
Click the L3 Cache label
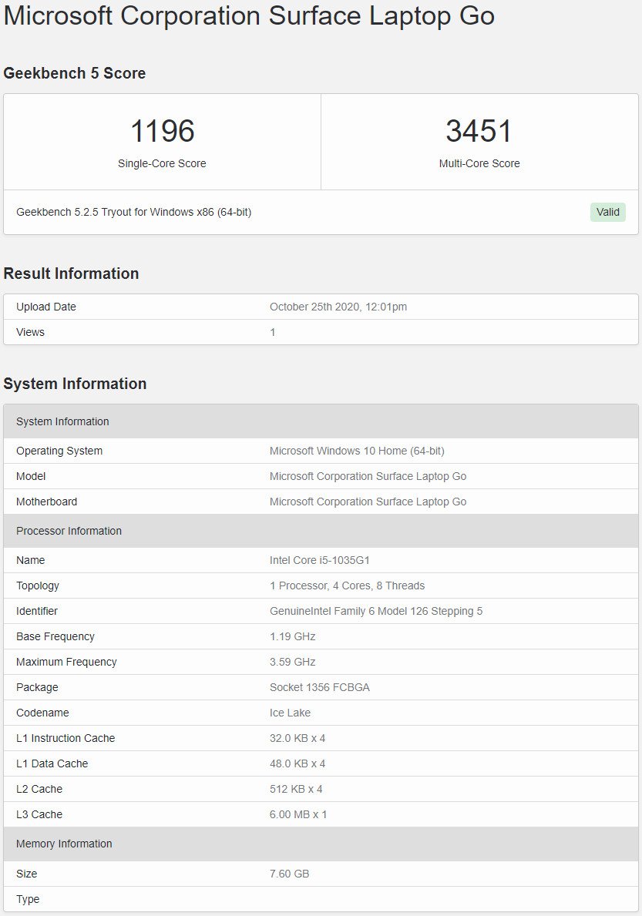pyautogui.click(x=39, y=814)
